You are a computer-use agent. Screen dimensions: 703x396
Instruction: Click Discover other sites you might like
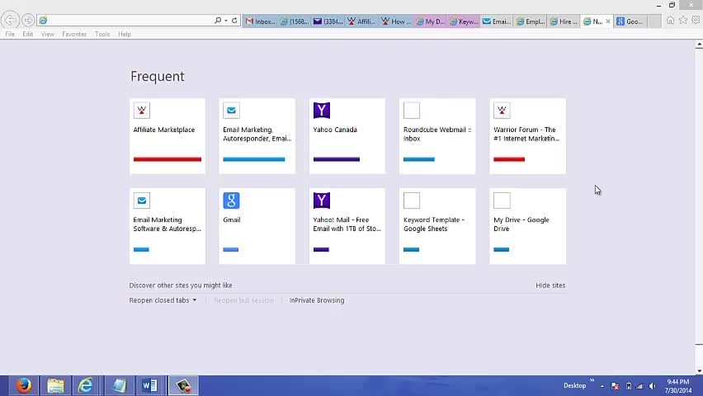pyautogui.click(x=181, y=285)
